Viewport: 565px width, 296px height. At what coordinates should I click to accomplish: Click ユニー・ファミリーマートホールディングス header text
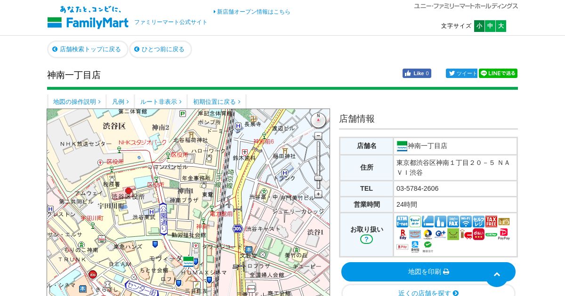pyautogui.click(x=466, y=6)
